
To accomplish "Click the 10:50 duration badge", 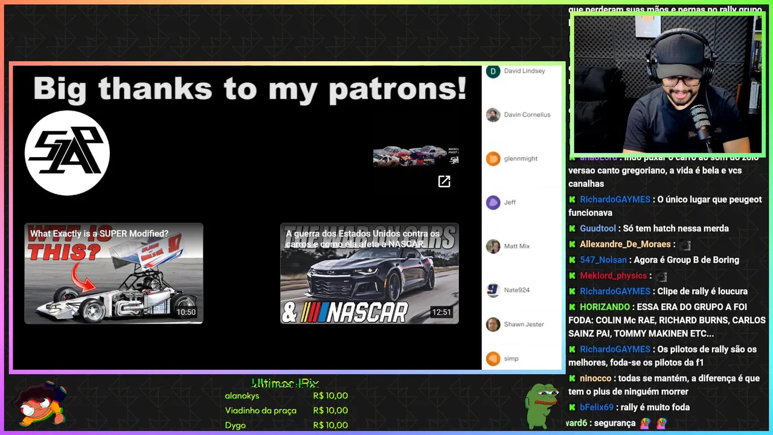I will (186, 312).
